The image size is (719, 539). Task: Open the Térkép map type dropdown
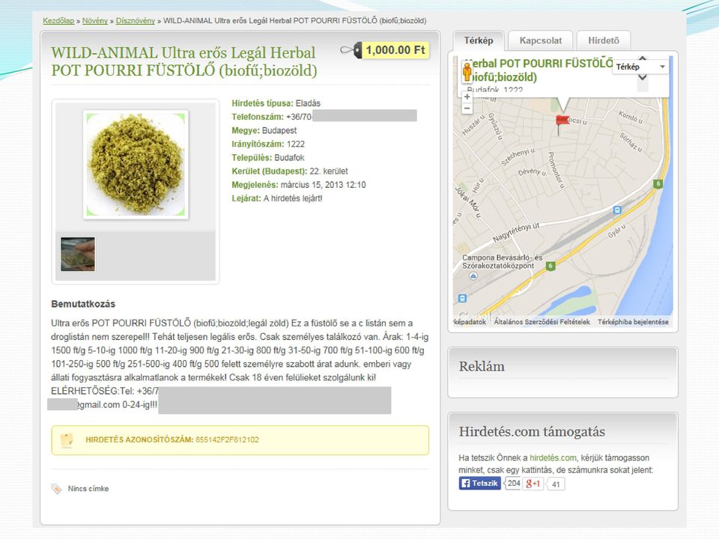tap(640, 67)
